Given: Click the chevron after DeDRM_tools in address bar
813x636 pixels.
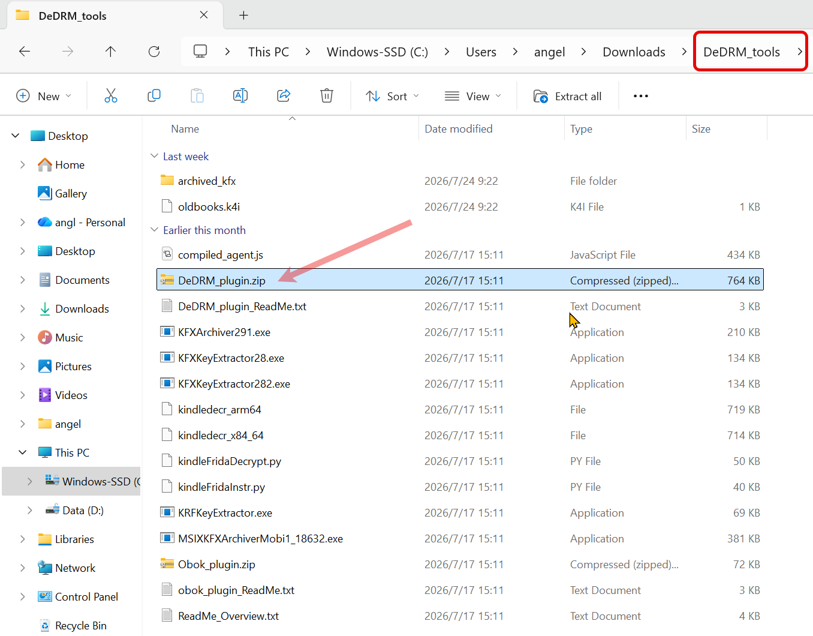Looking at the screenshot, I should tap(799, 52).
